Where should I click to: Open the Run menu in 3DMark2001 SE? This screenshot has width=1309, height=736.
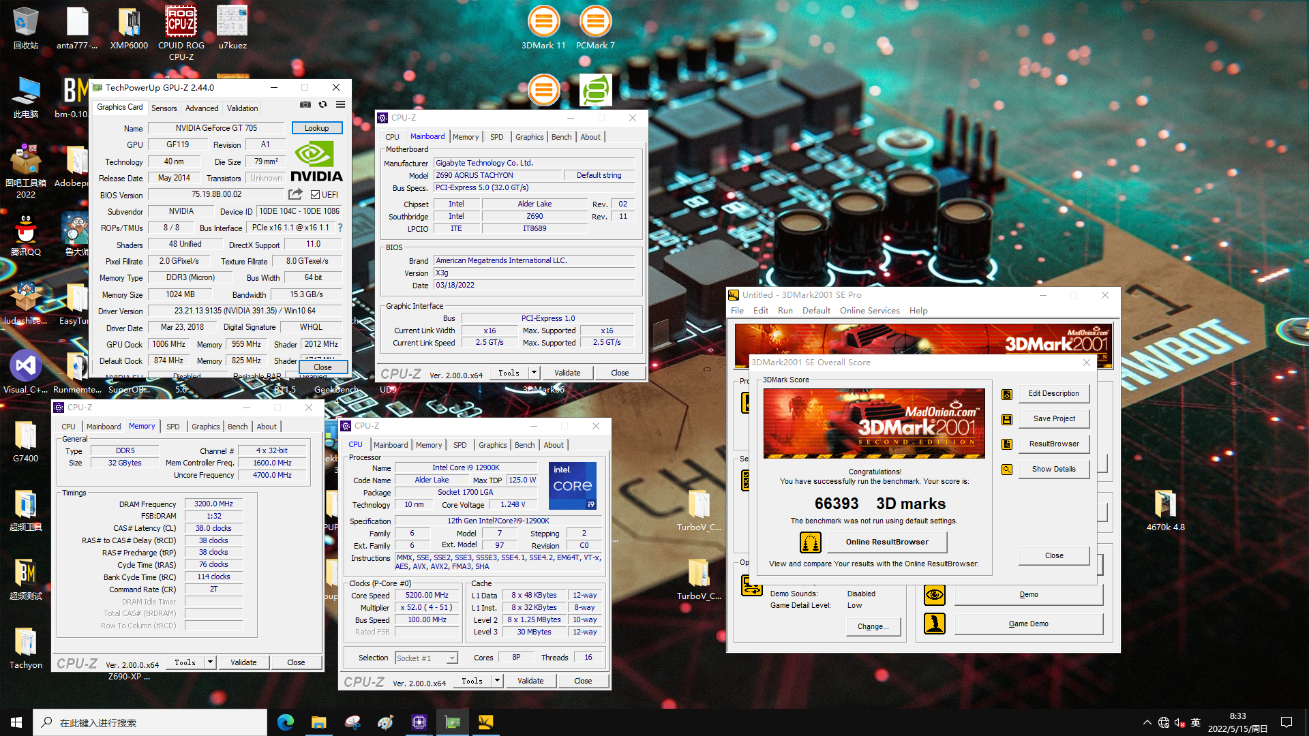pos(785,311)
